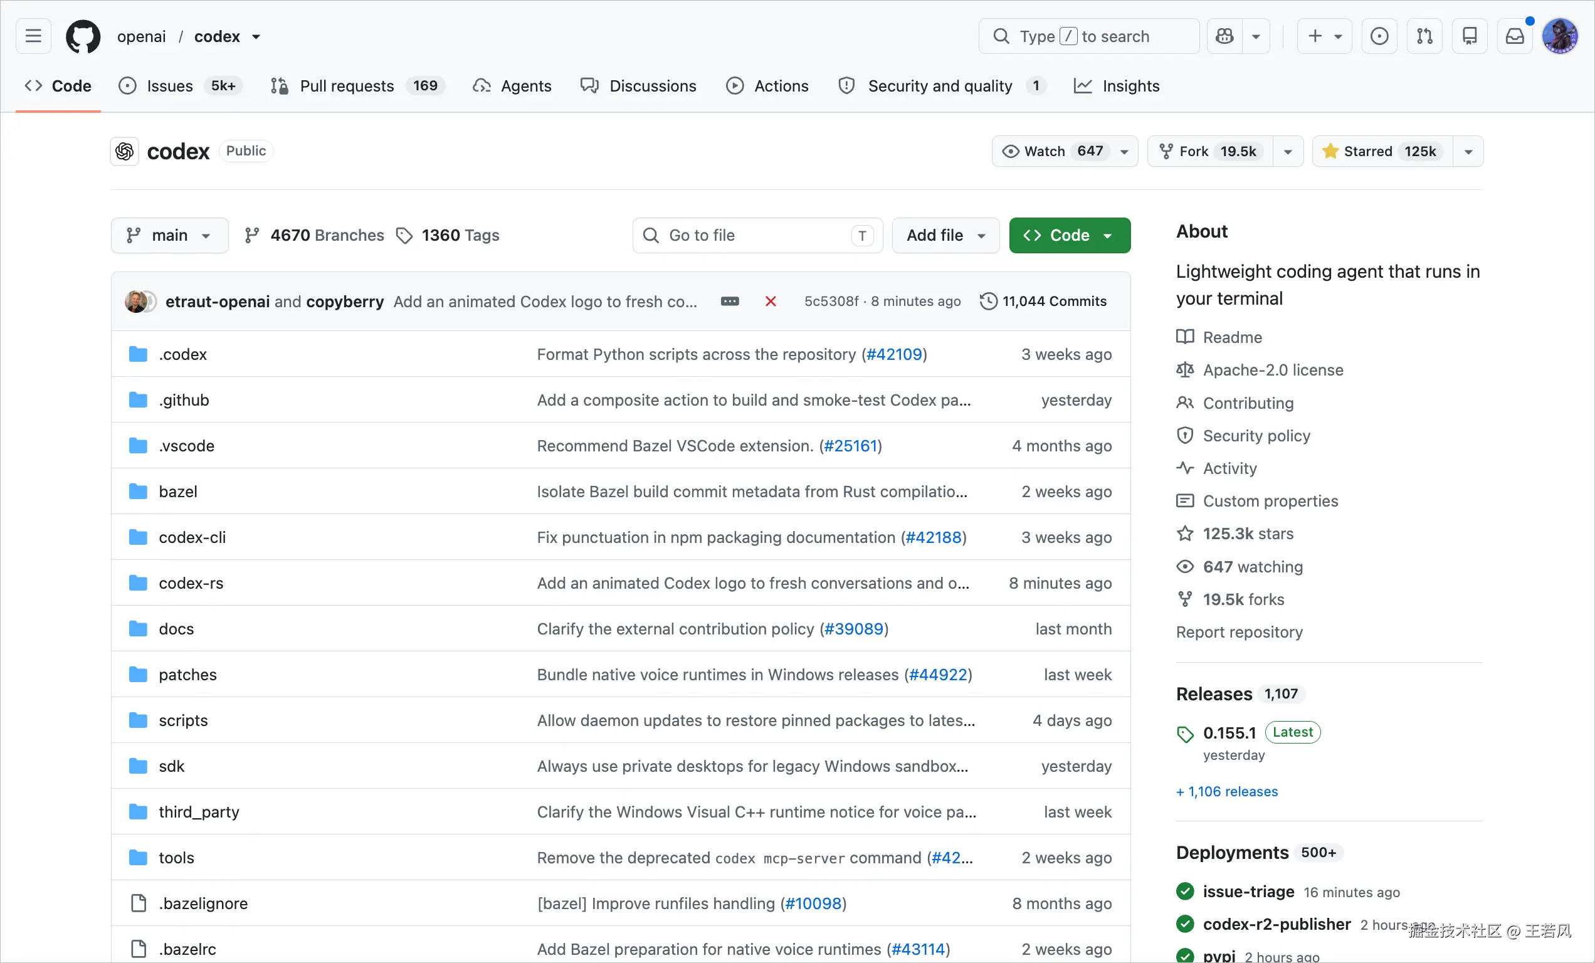Open the Copilot chat icon

[x=1224, y=36]
